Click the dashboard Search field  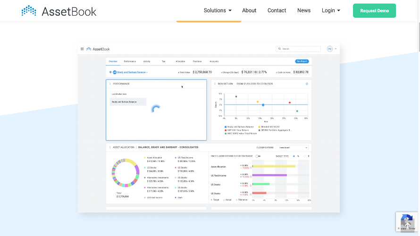298,49
